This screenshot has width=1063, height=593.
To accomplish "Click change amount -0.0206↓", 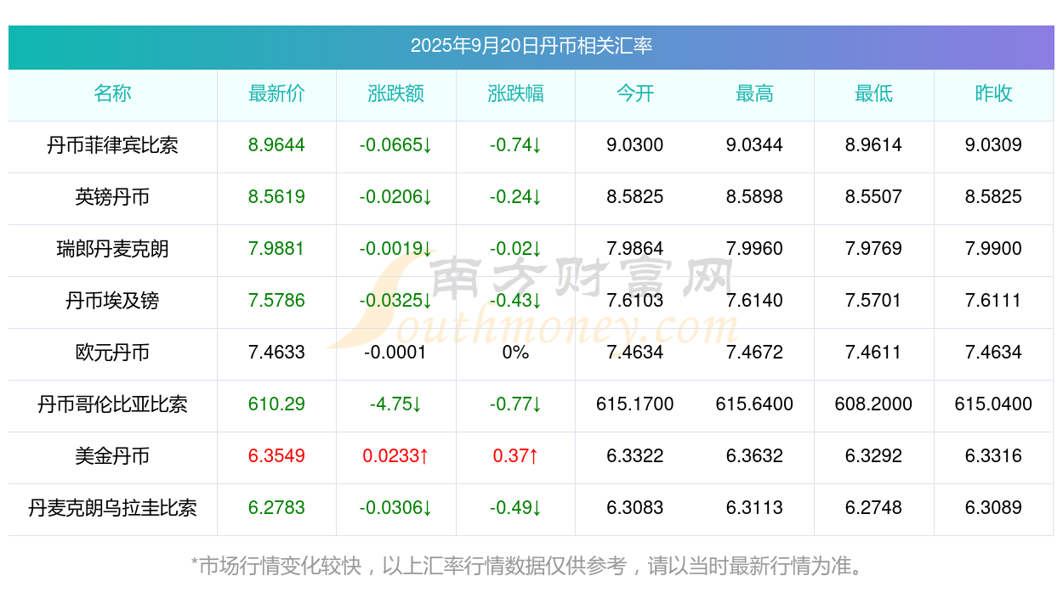I will pyautogui.click(x=395, y=197).
